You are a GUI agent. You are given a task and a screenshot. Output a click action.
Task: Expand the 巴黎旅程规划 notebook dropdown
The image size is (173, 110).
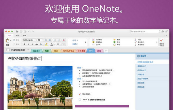point(28,50)
